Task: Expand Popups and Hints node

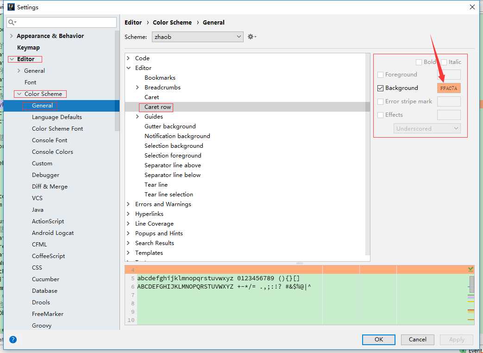Action: 128,233
